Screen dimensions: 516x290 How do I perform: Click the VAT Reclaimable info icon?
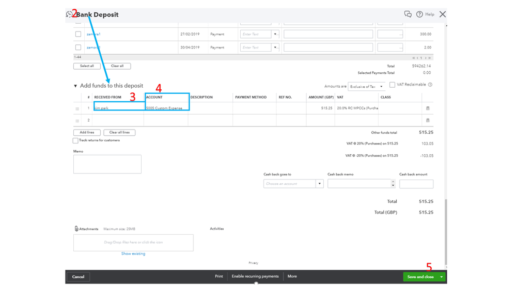coord(430,85)
